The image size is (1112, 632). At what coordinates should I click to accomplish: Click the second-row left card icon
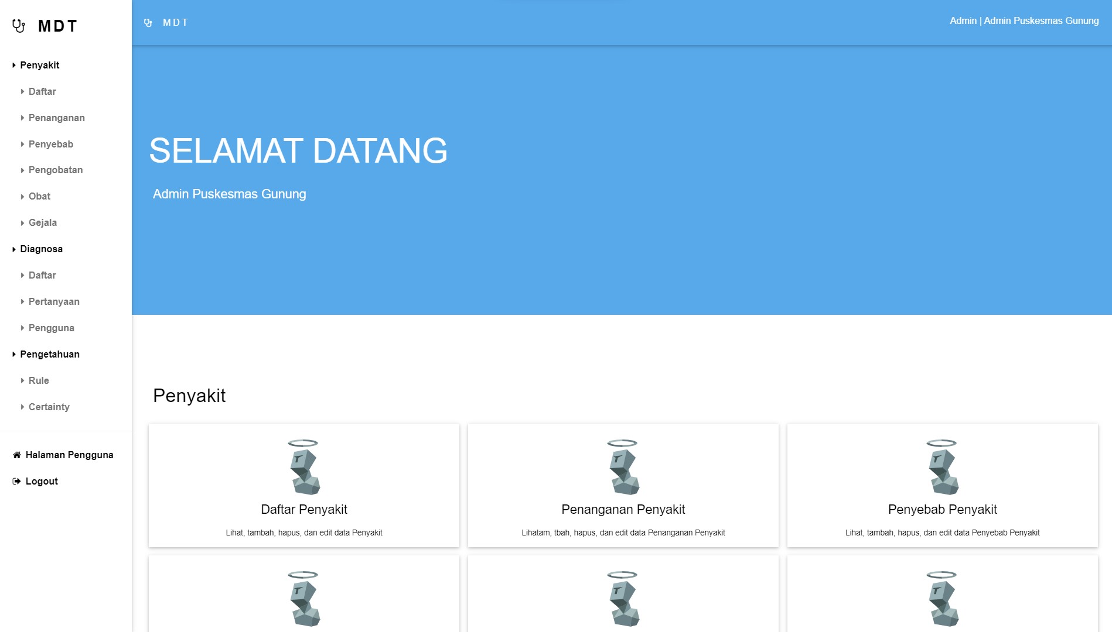[303, 599]
